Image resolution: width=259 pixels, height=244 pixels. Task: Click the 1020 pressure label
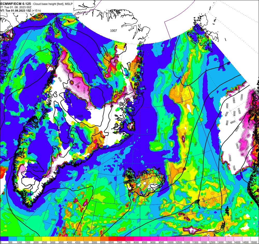(80, 116)
